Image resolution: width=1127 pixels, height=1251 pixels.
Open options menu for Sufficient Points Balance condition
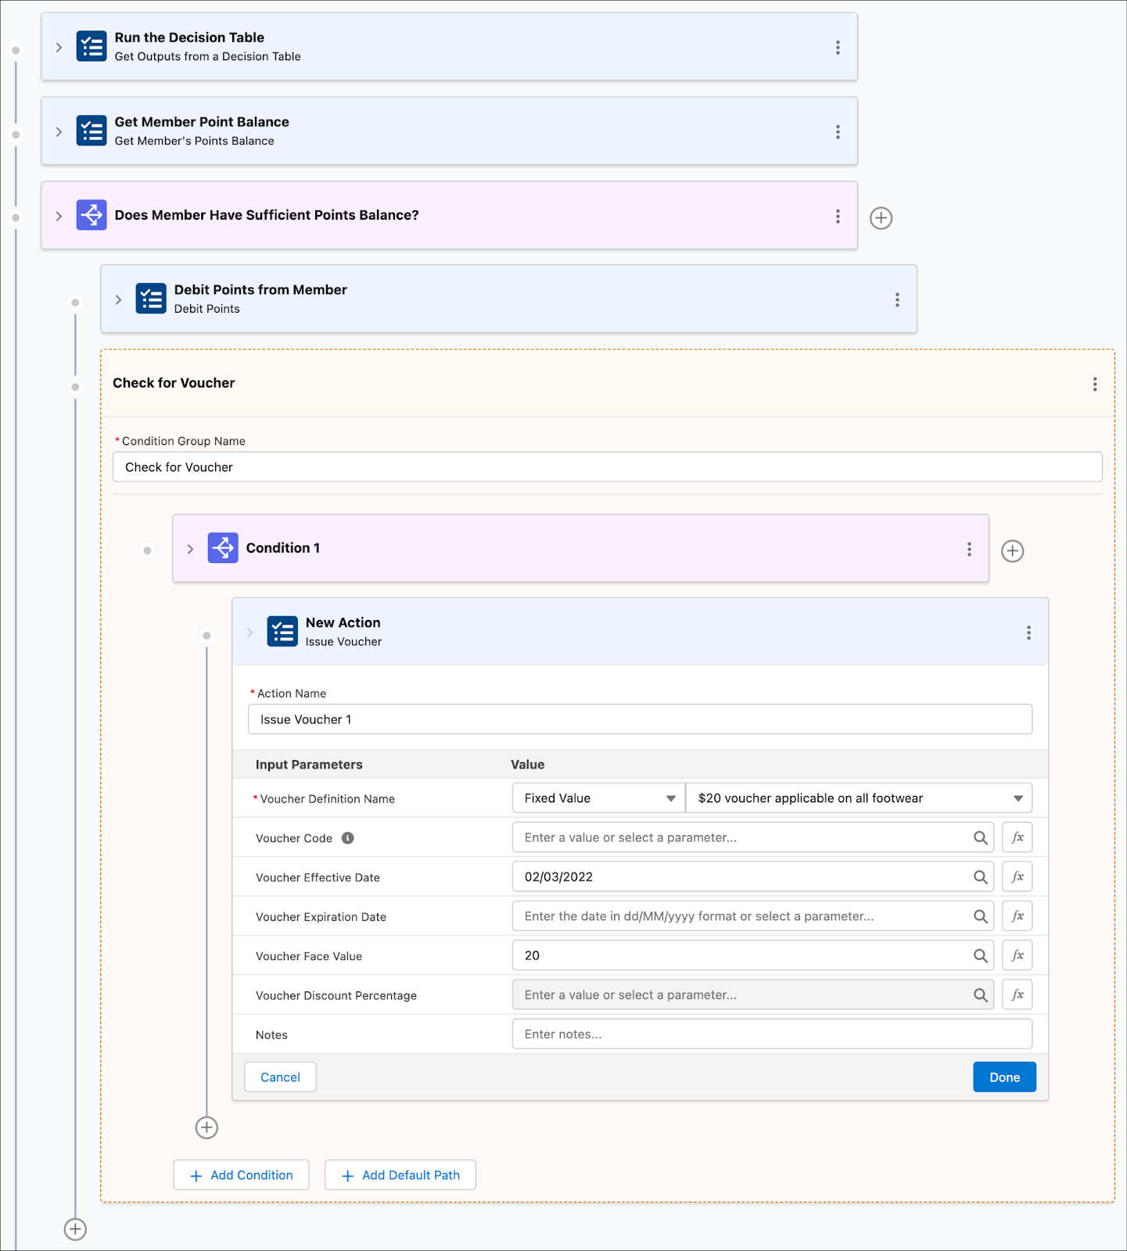tap(838, 217)
